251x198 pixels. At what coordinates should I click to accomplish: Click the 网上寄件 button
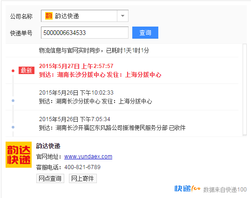83,178
